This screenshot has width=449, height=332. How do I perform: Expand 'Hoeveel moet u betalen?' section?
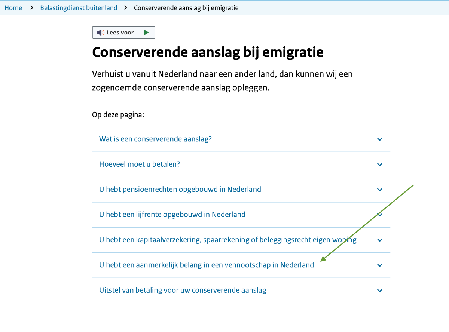point(241,165)
